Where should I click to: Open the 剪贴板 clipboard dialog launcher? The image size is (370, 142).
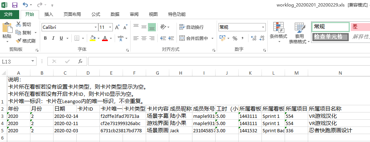tap(37, 50)
